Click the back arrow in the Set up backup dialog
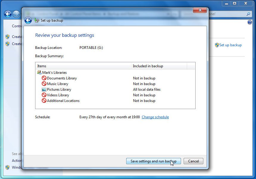Image resolution: width=256 pixels, height=179 pixels. pos(28,20)
